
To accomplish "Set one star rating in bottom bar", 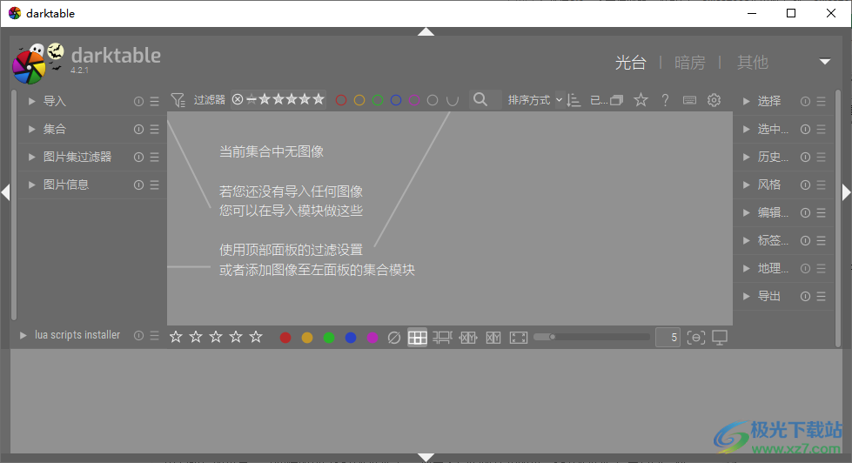I will coord(176,337).
